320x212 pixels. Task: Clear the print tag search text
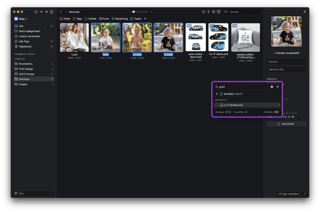[x=272, y=87]
